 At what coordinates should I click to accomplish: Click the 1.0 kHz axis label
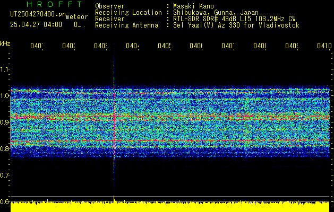pyautogui.click(x=5, y=96)
